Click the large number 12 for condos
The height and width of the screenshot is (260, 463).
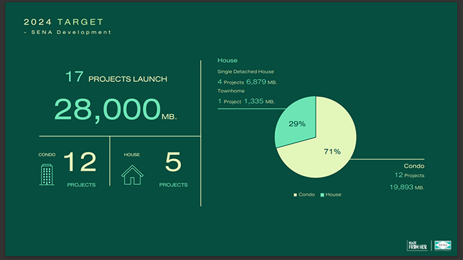pos(80,162)
